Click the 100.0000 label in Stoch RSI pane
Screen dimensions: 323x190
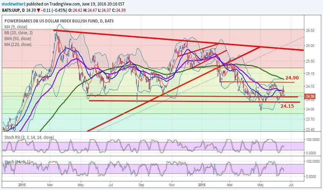tap(313, 140)
